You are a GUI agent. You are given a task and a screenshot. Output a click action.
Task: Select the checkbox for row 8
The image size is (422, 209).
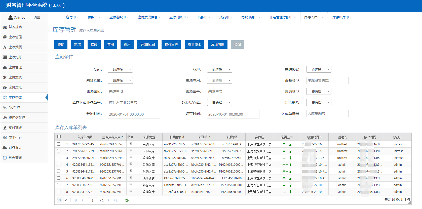click(59, 192)
